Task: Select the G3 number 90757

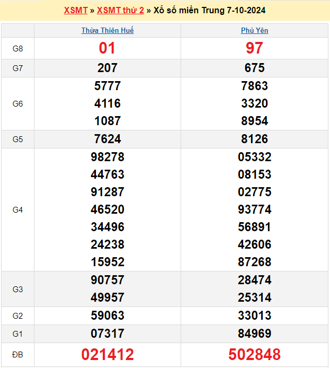Action: [107, 280]
